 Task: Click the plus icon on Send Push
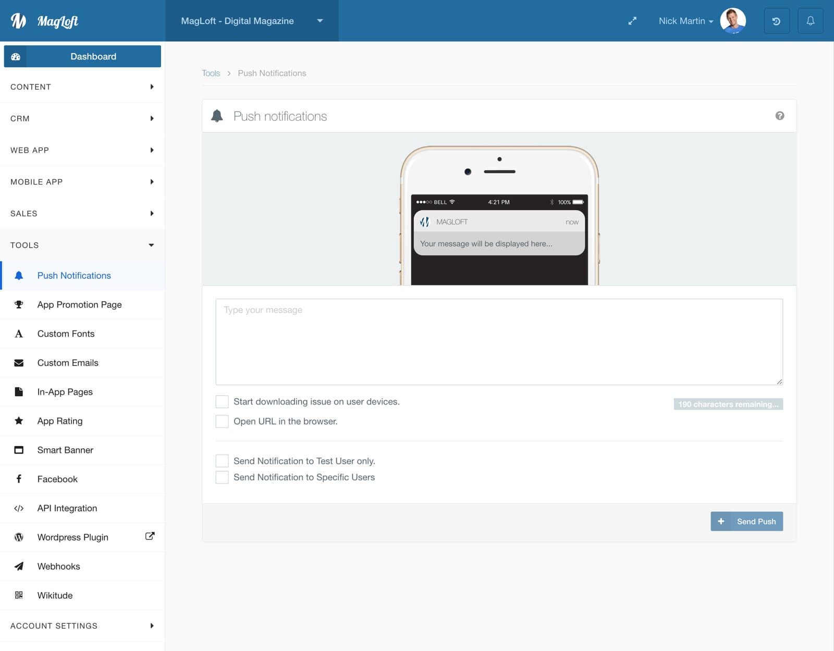point(721,521)
